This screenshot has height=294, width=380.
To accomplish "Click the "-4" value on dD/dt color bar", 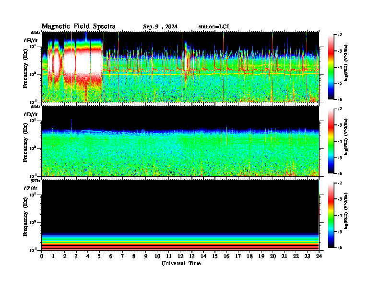I will [x=339, y=141].
